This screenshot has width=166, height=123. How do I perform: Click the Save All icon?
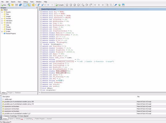tap(20, 5)
